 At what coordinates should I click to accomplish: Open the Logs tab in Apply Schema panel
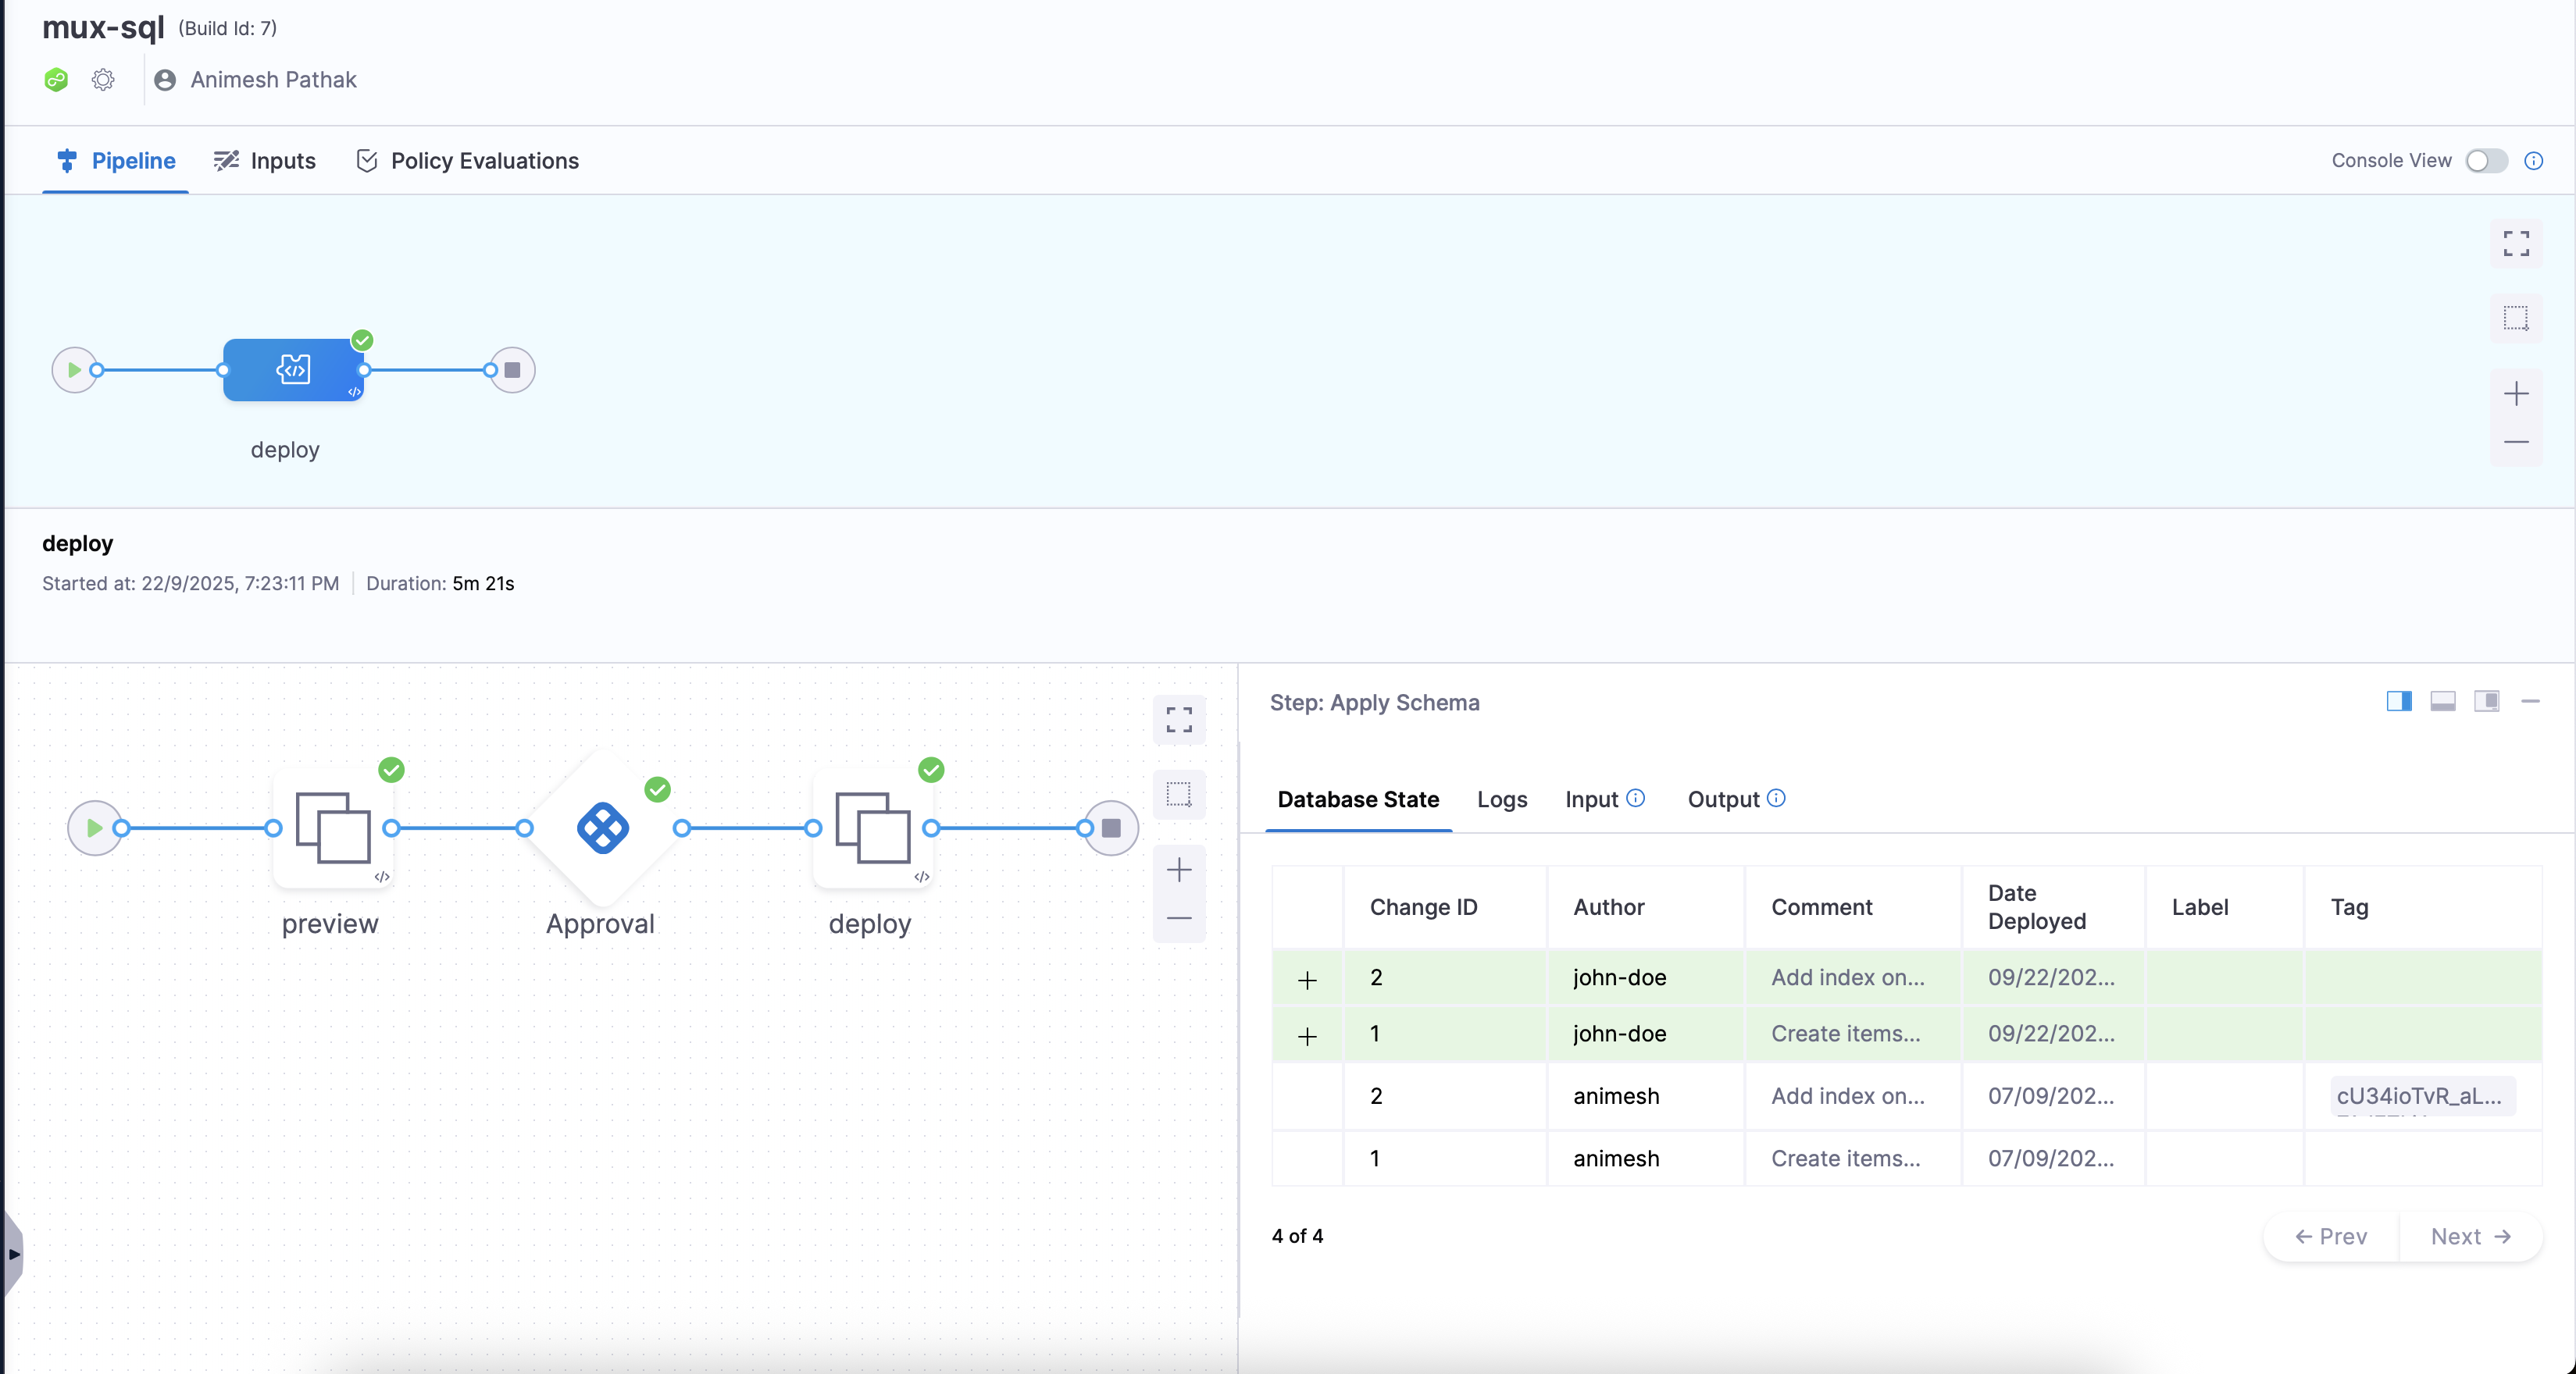[x=1501, y=799]
